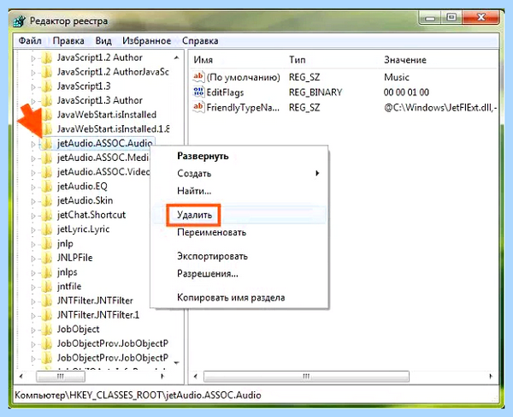The width and height of the screenshot is (513, 417).
Task: Click tree pane scroll down arrow
Action: [x=176, y=363]
